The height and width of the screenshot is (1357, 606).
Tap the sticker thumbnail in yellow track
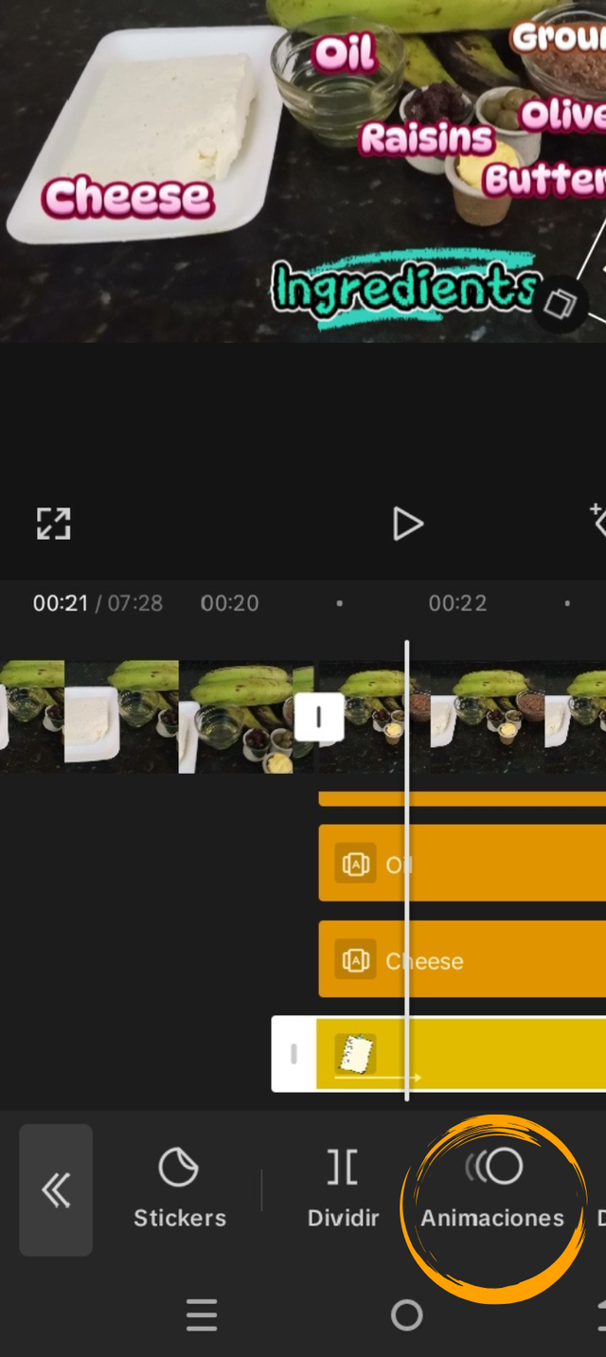pos(356,1054)
